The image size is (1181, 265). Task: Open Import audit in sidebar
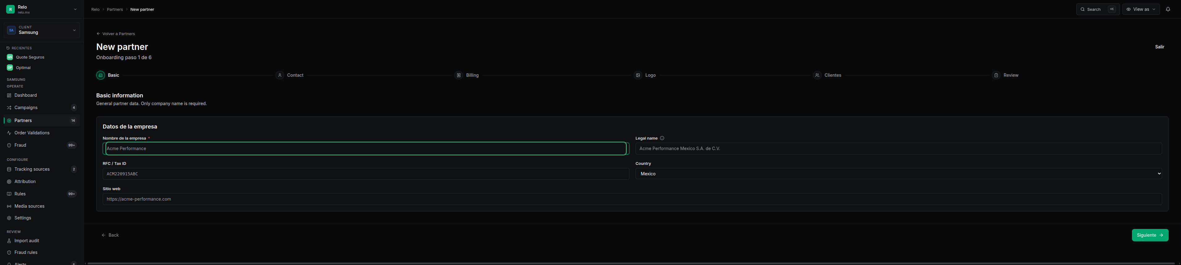coord(42,241)
